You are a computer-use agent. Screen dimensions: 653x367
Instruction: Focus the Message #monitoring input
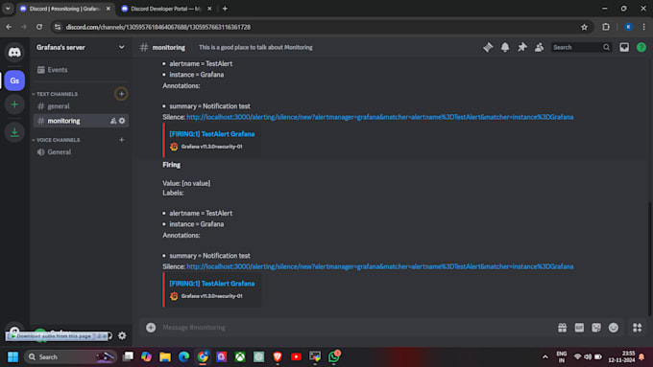(356, 328)
